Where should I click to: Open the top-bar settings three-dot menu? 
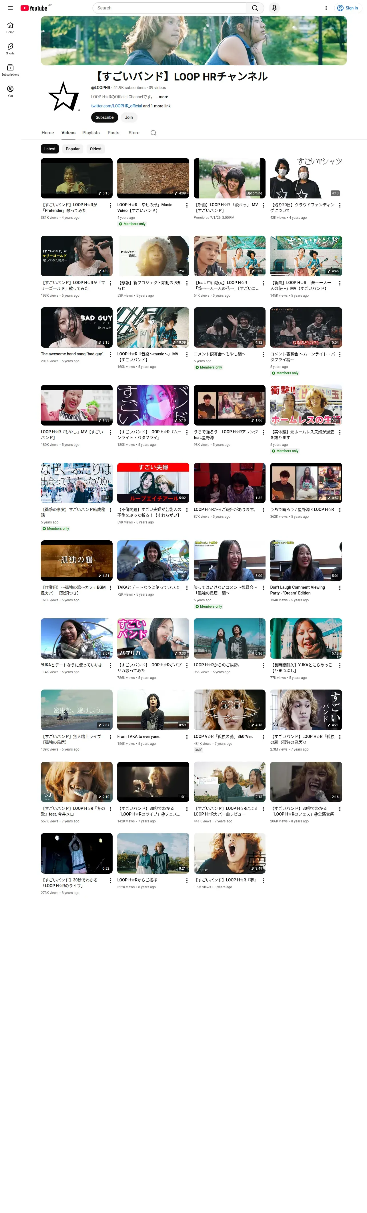tap(326, 8)
